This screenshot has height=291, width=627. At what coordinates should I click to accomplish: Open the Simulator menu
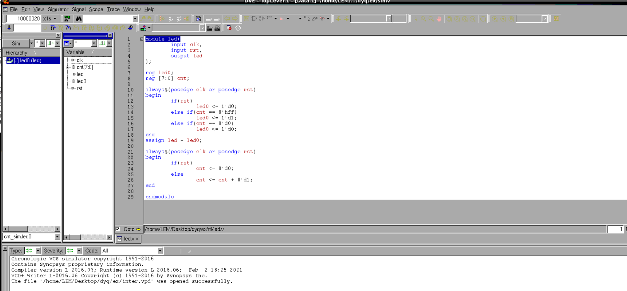(x=58, y=9)
